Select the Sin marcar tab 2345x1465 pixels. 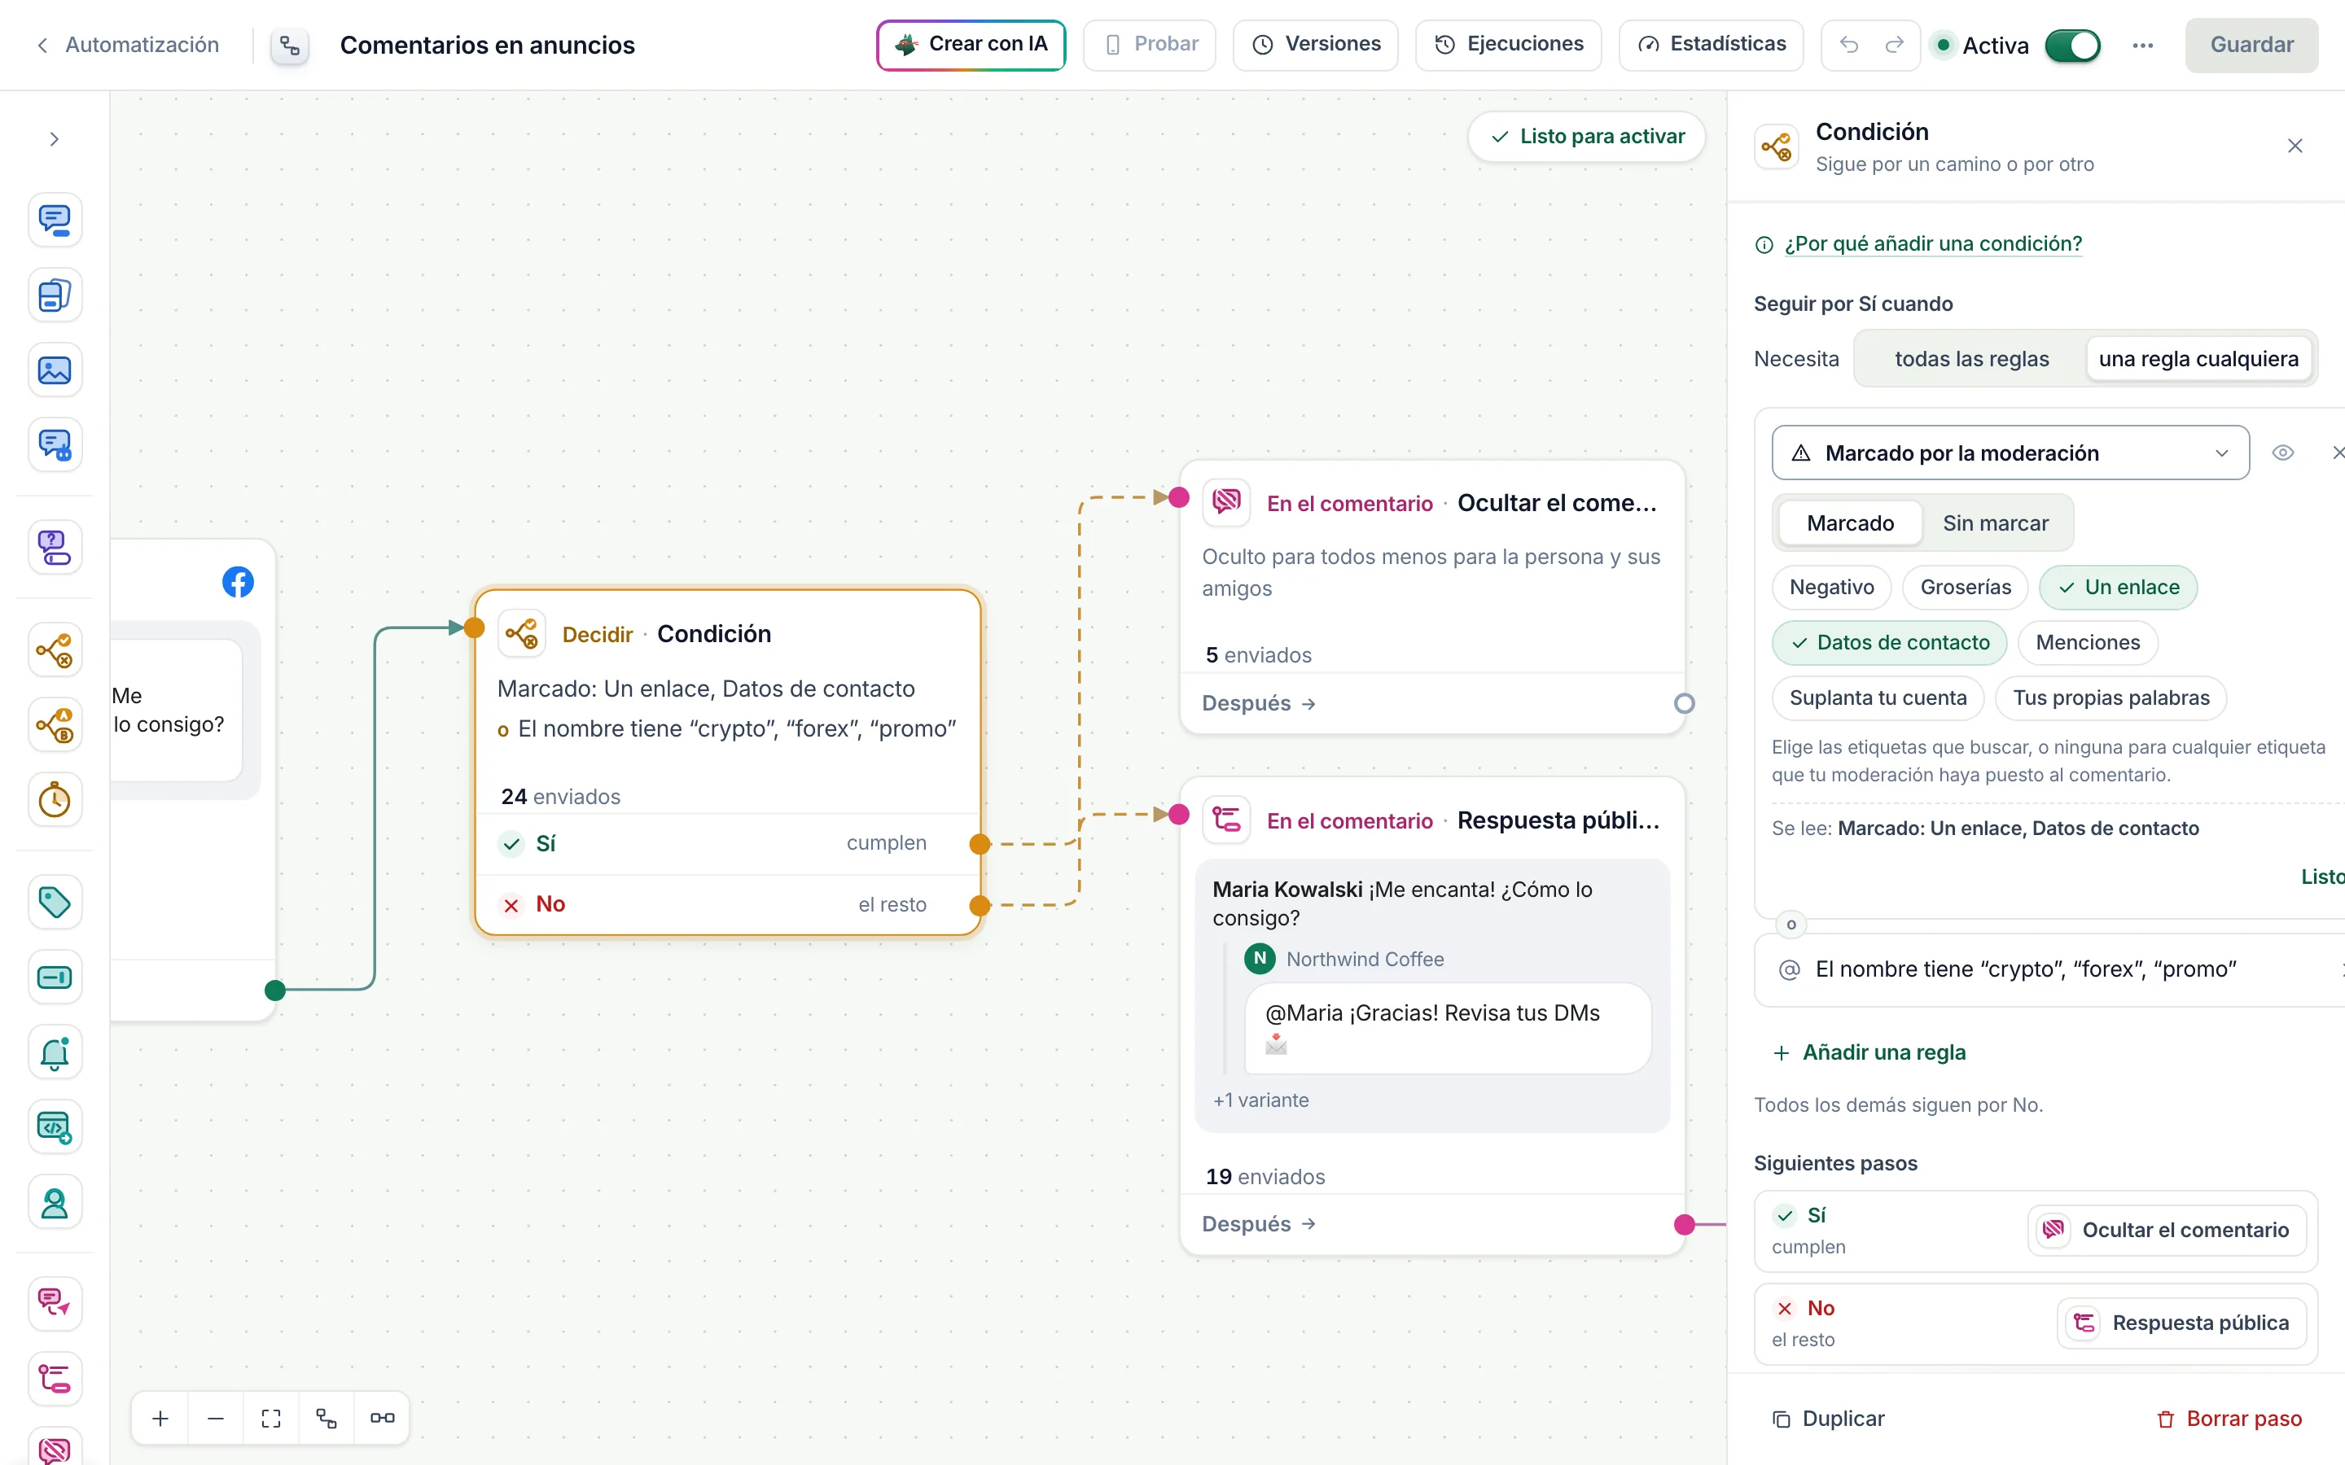click(x=1995, y=523)
